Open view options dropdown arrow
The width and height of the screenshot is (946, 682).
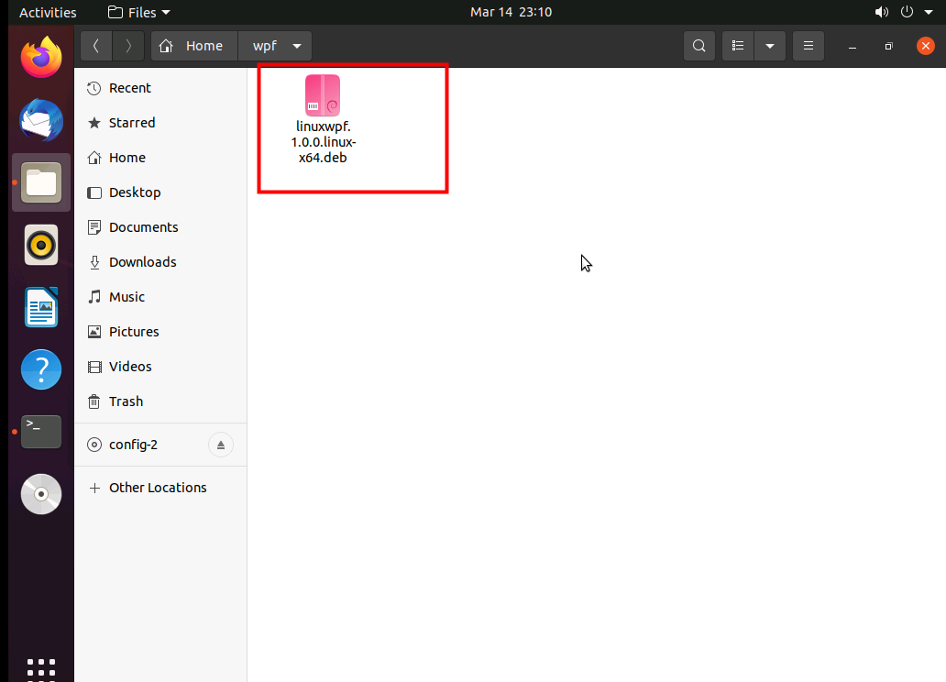(770, 46)
